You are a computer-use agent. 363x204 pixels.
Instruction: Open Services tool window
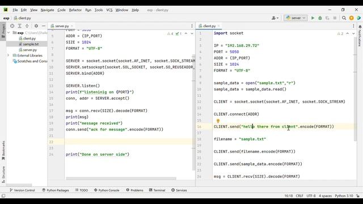[179, 190]
